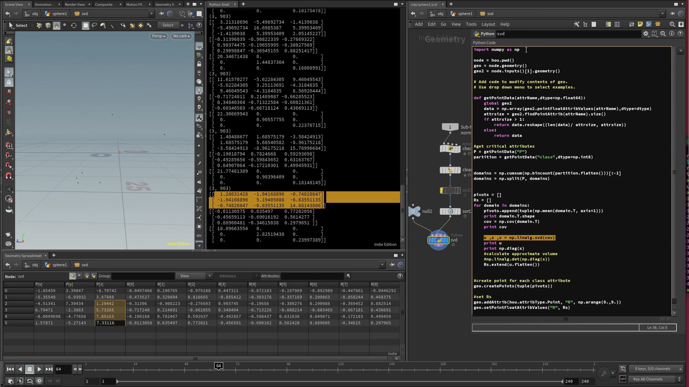Stop playback with the stop button
Viewport: 689px width, 387px height.
coord(30,369)
